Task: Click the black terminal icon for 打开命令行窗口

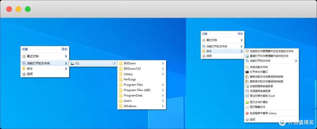Action: (x=247, y=72)
